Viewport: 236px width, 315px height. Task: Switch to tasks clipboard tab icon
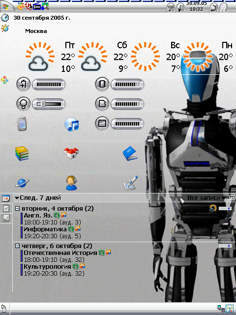(6, 208)
